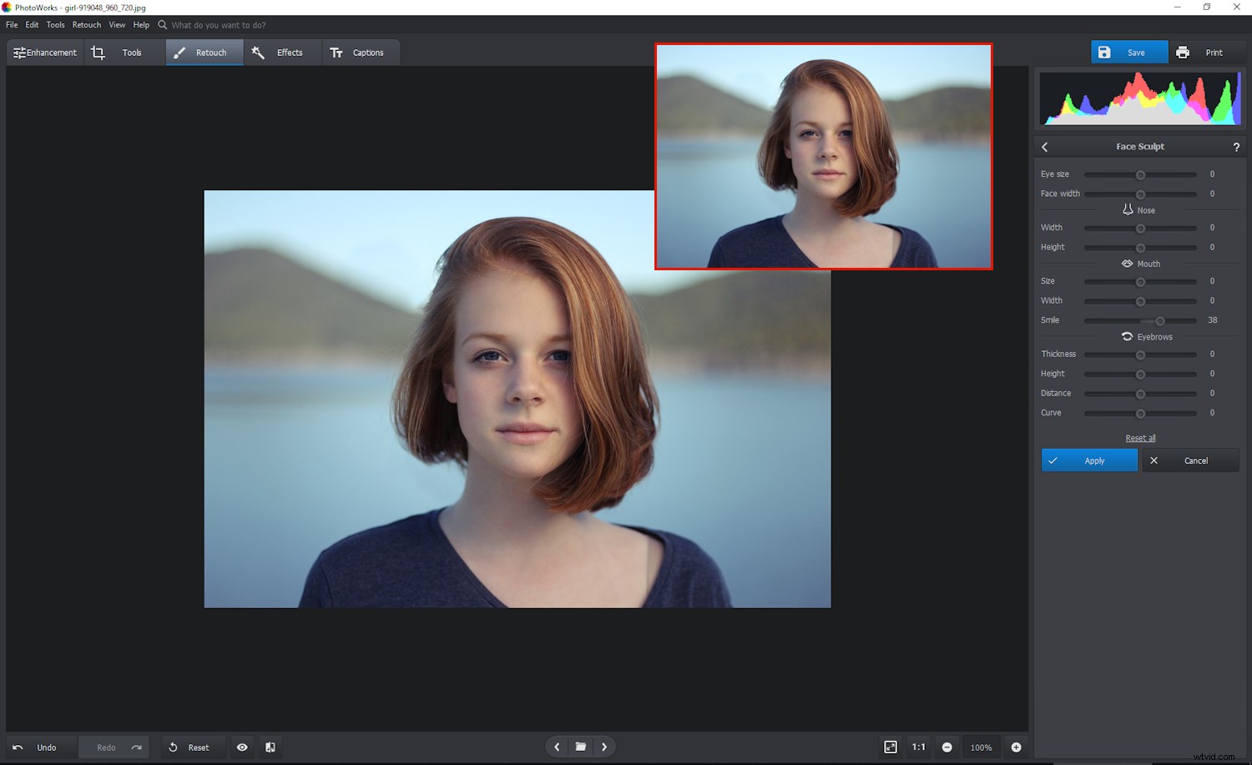Click the fit-to-screen zoom icon

[x=890, y=747]
